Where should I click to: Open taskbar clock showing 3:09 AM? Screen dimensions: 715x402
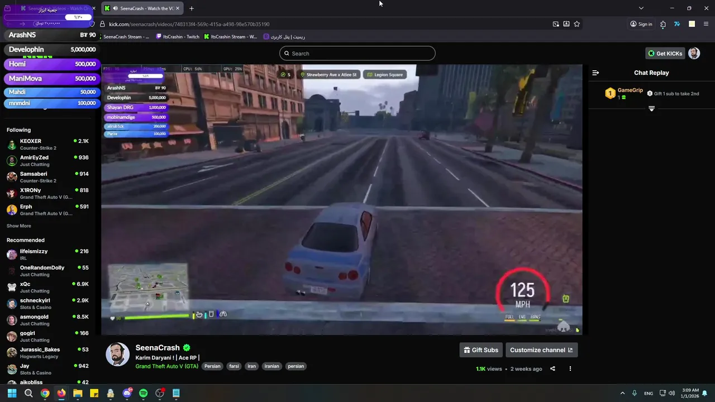point(689,393)
